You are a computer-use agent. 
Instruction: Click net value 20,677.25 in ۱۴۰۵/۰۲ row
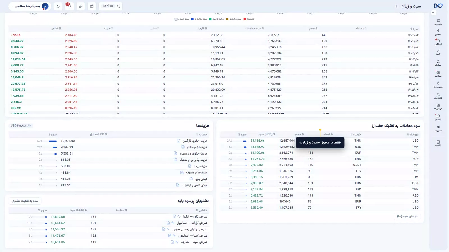tap(18, 84)
